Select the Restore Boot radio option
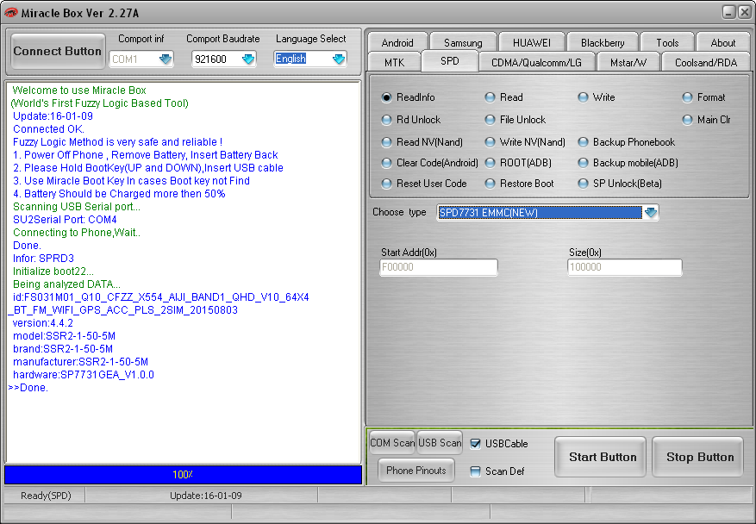The image size is (756, 524). point(519,184)
